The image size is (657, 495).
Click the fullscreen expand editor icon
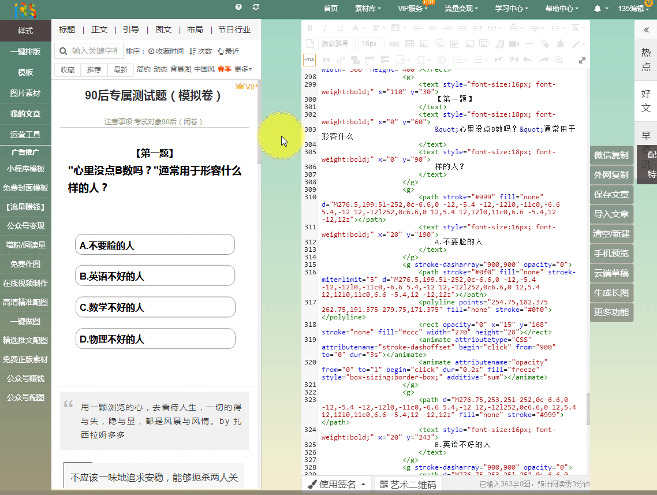[582, 60]
